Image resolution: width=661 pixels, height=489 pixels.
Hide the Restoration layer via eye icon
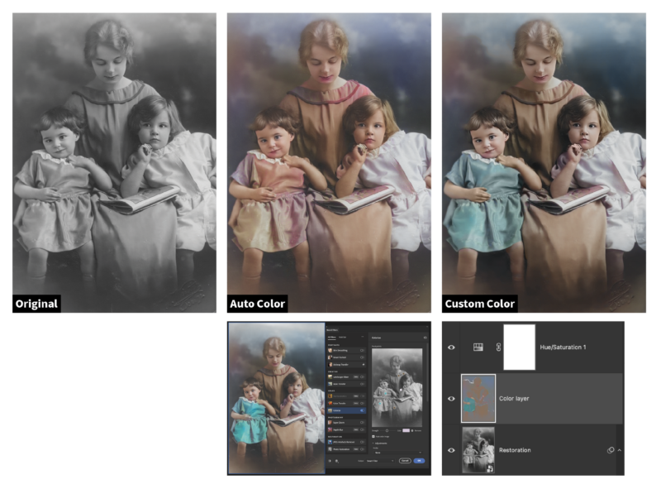point(451,450)
